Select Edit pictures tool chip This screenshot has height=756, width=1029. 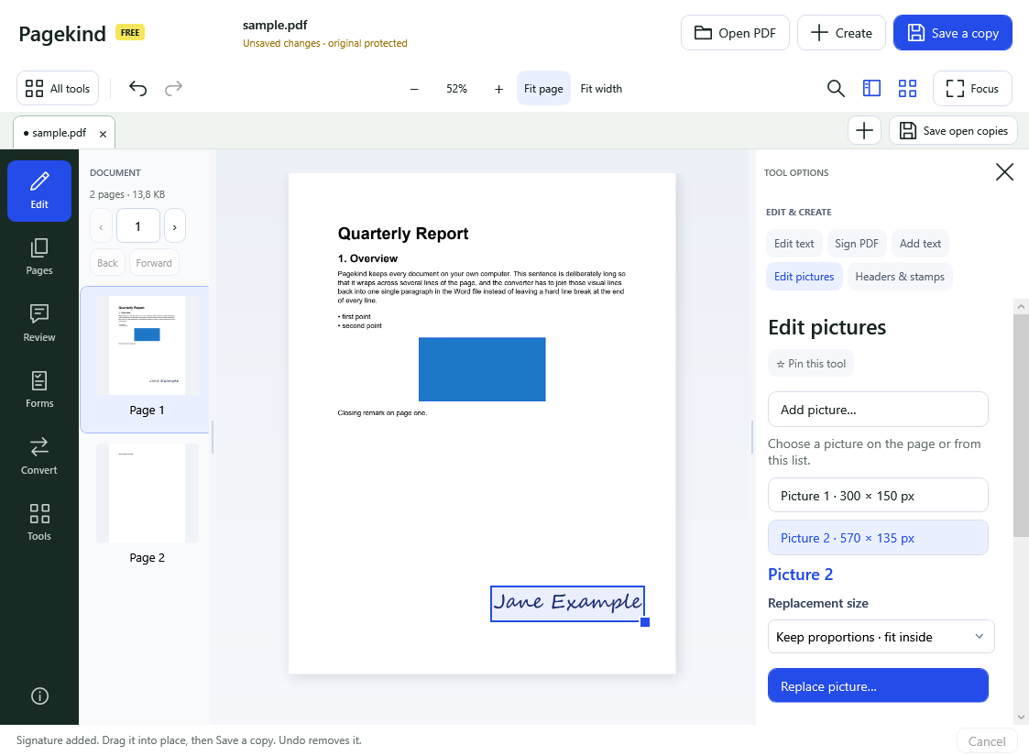tap(804, 276)
